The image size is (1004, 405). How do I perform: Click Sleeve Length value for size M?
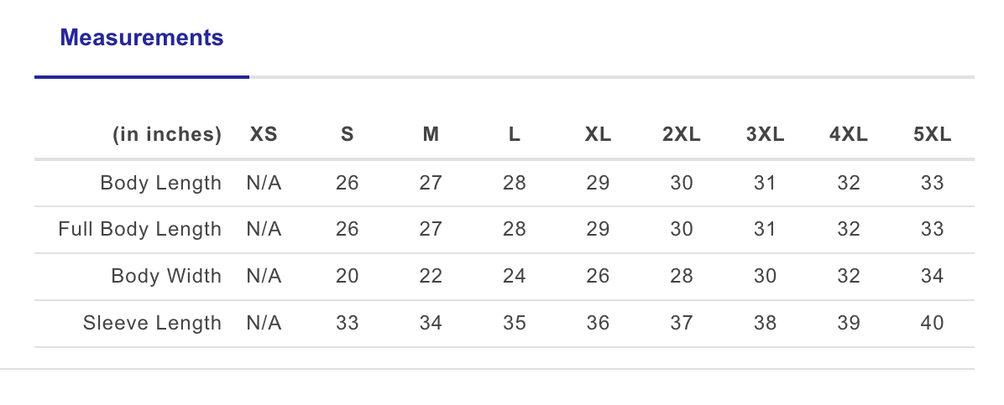point(431,324)
